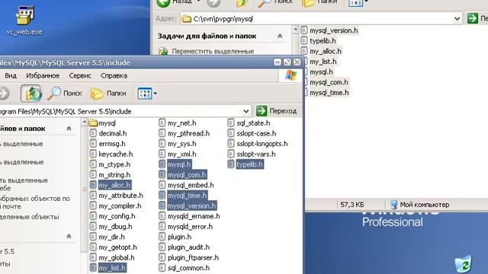The image size is (488, 274).
Task: Select my_attribute.h file
Action: pyautogui.click(x=116, y=196)
